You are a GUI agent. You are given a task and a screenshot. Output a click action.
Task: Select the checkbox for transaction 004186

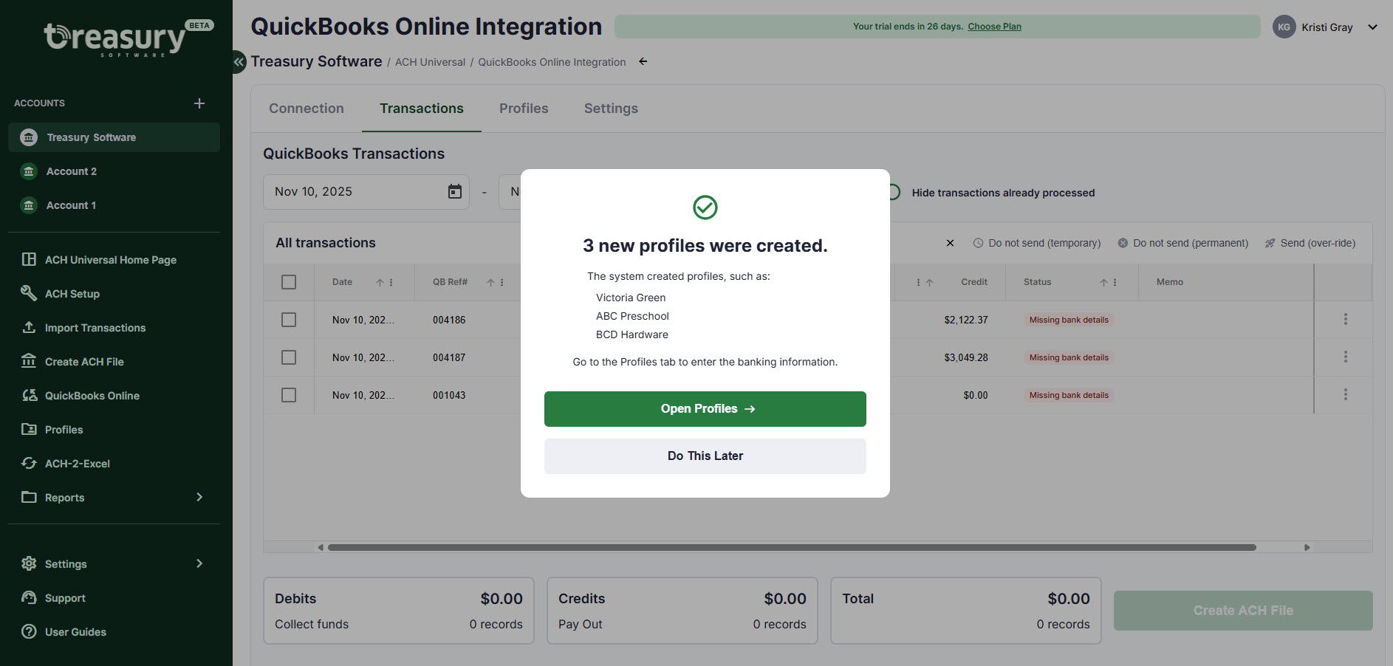point(288,320)
